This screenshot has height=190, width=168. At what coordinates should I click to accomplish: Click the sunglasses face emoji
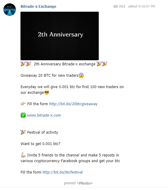(47, 93)
